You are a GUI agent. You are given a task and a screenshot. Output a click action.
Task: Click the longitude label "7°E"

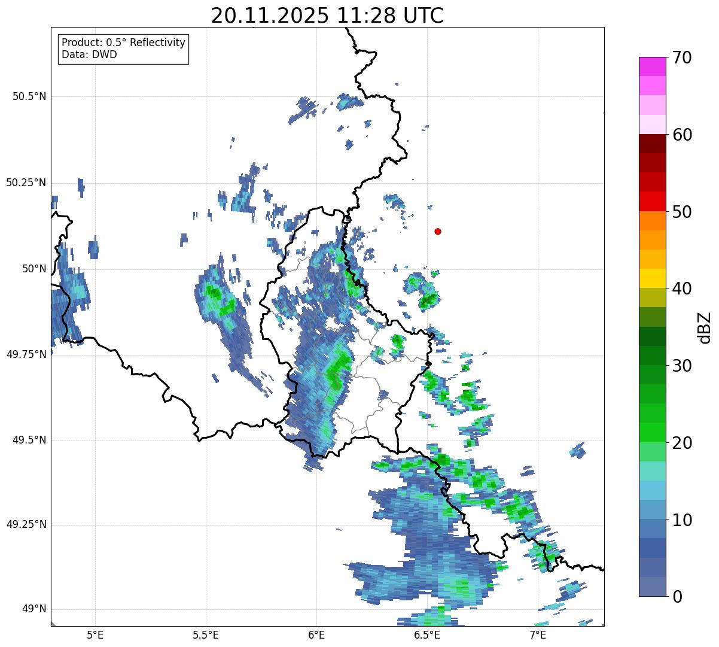click(538, 634)
